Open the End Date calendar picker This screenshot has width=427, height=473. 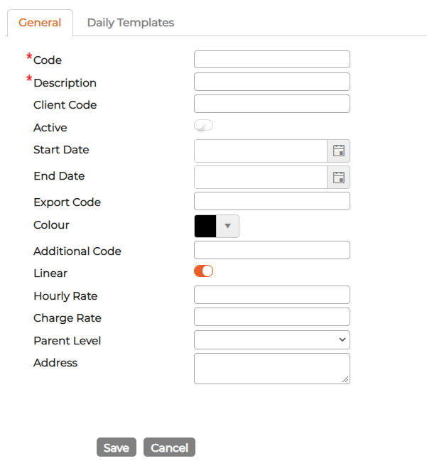click(339, 177)
